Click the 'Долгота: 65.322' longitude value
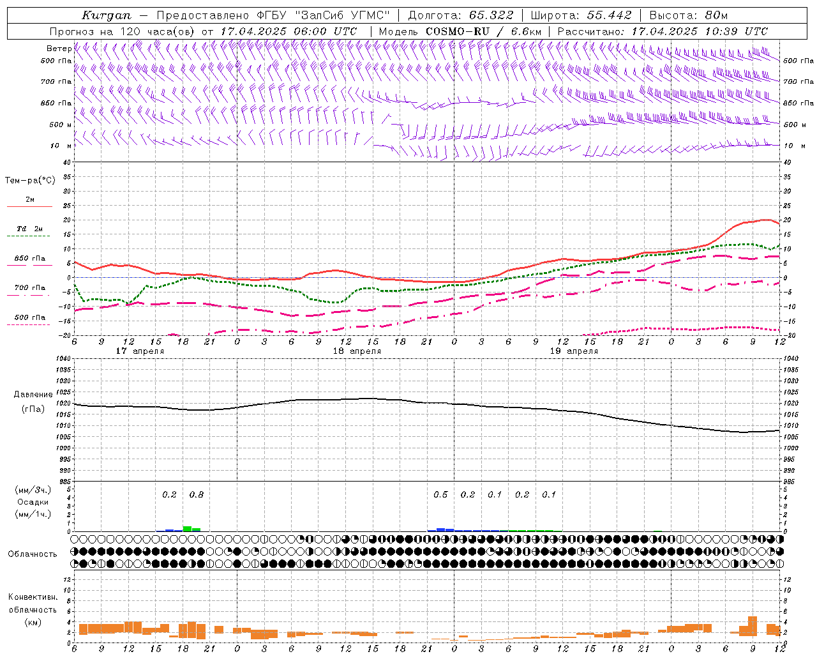Image resolution: width=817 pixels, height=654 pixels. [460, 15]
